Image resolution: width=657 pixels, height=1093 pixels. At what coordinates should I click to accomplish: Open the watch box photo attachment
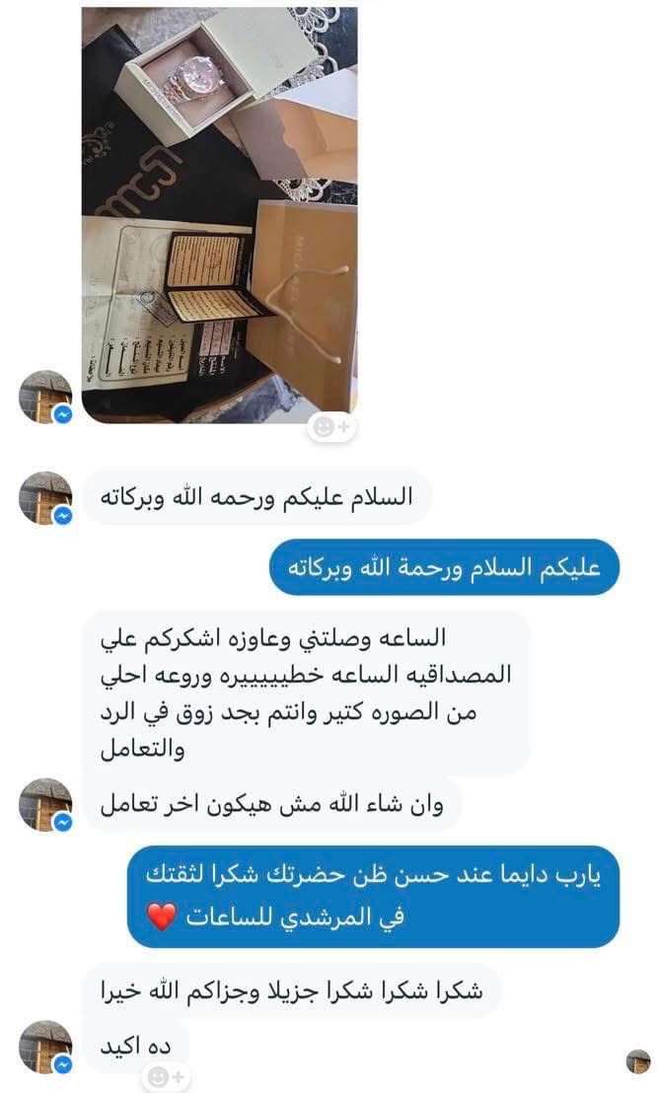click(220, 215)
